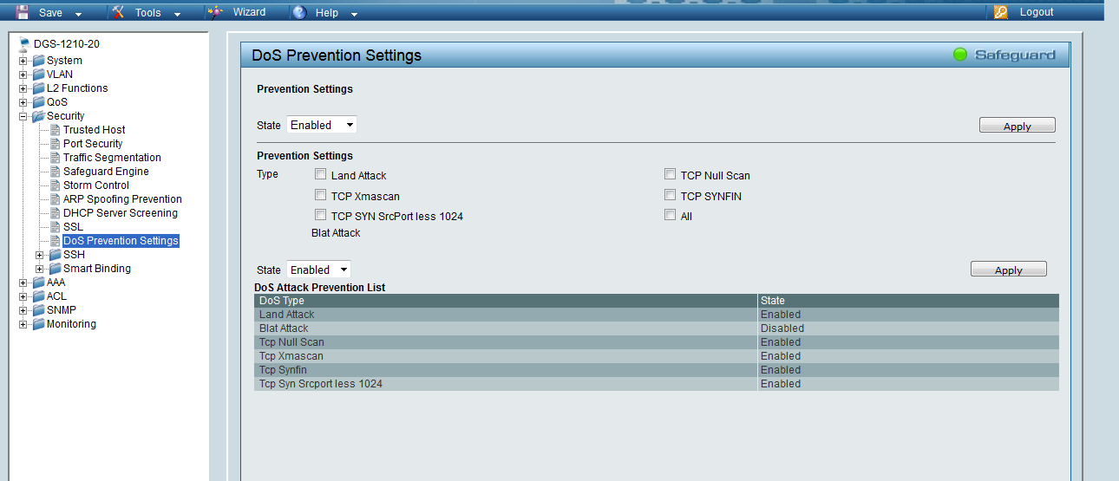
Task: Expand the Monitoring tree node
Action: [x=23, y=324]
